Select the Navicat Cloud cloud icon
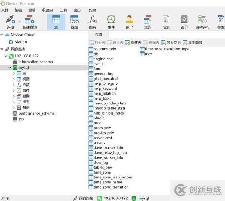225x201 pixels. [x=7, y=35]
